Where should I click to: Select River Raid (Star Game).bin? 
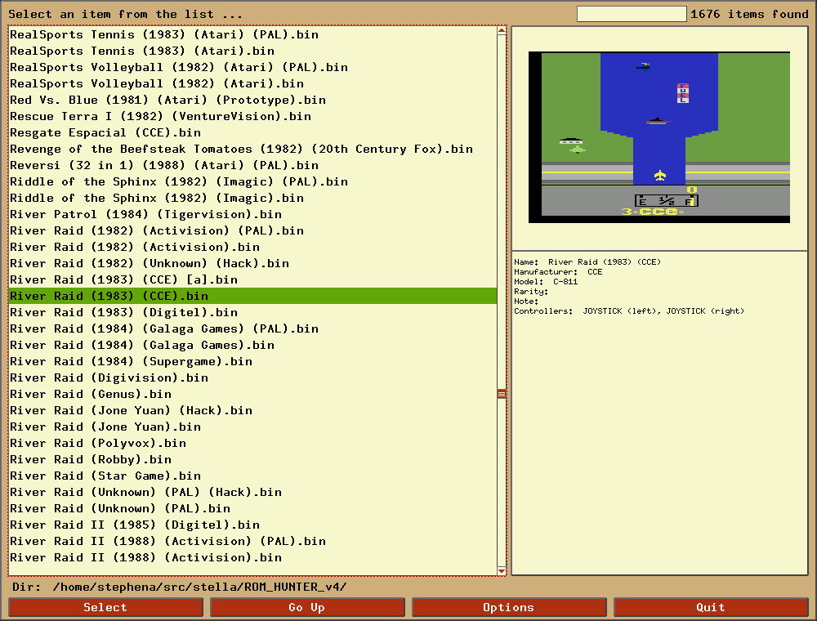point(105,476)
